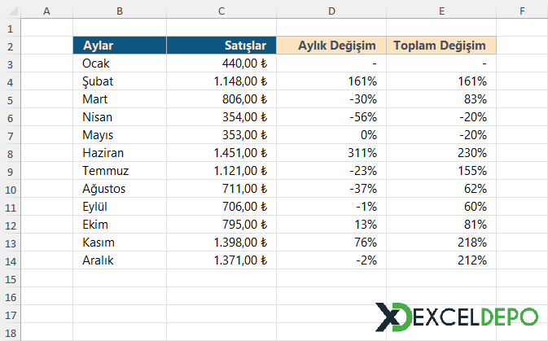Select the Ocak cell
Image resolution: width=548 pixels, height=341 pixels.
point(120,63)
